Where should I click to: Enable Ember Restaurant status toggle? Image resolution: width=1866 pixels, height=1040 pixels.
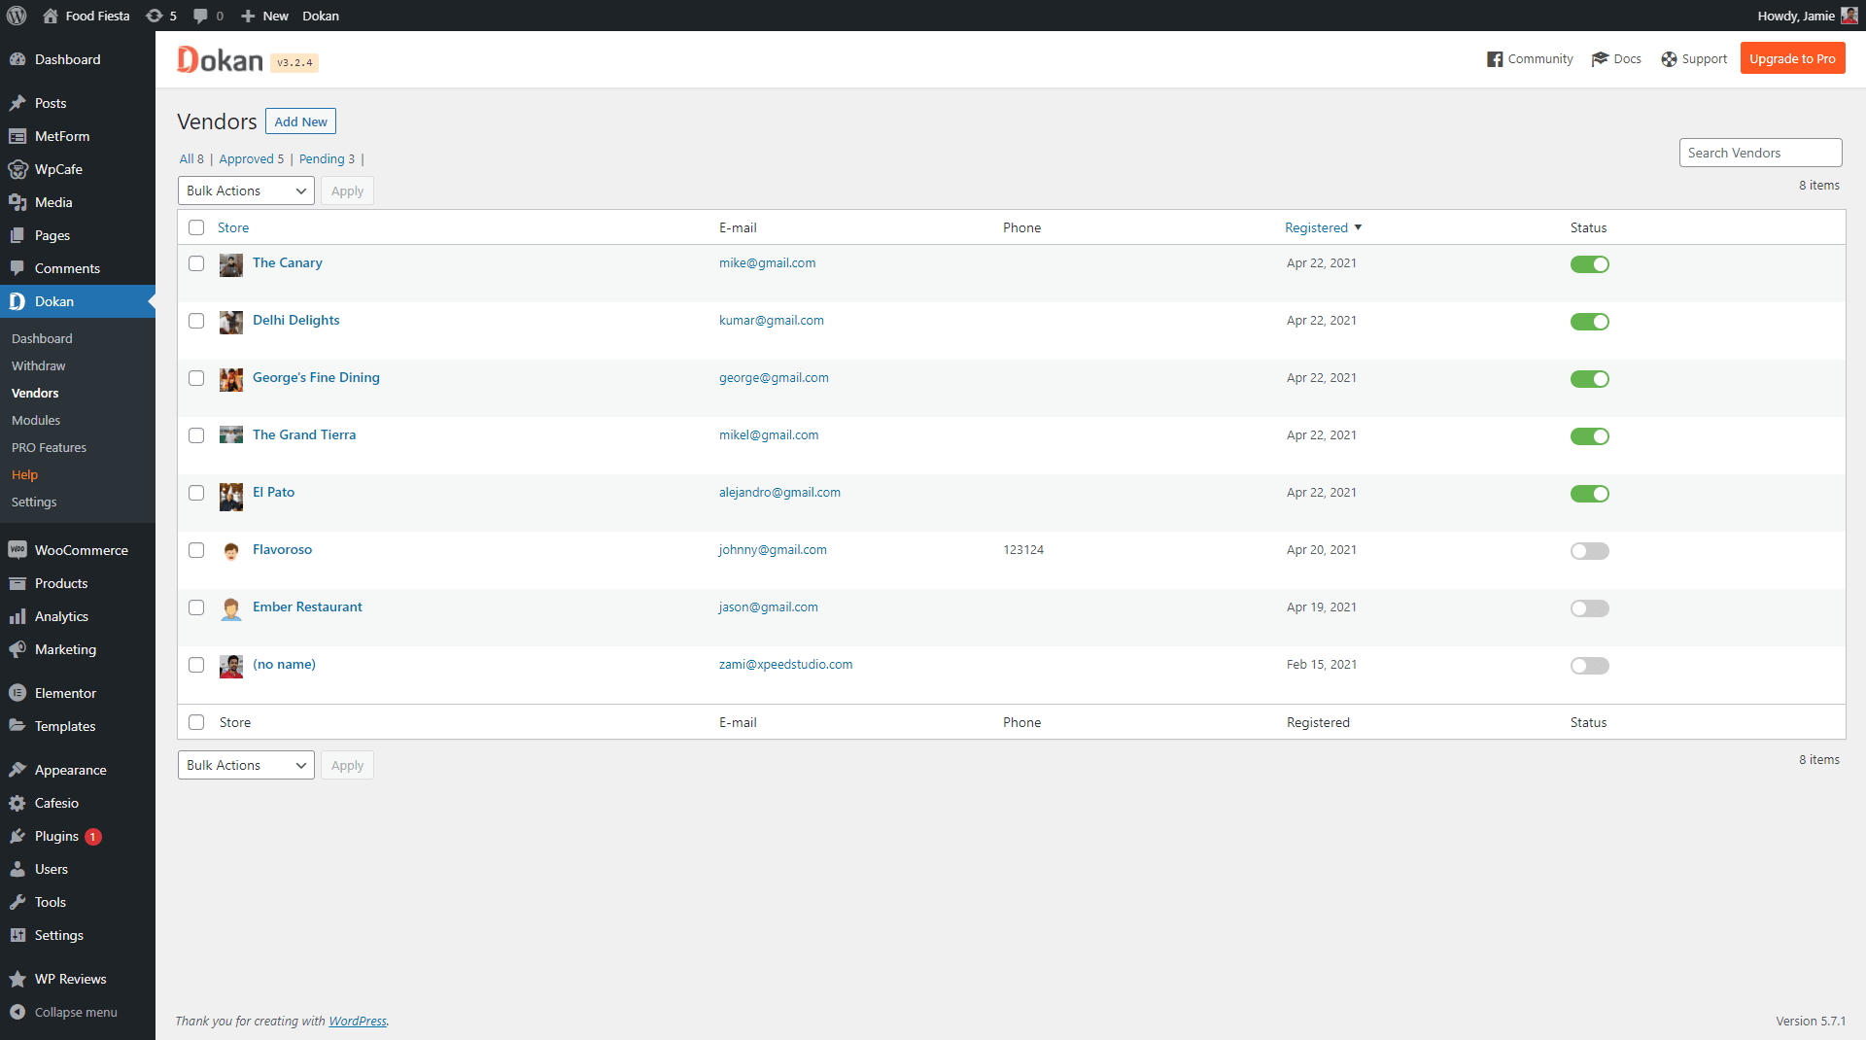point(1590,608)
